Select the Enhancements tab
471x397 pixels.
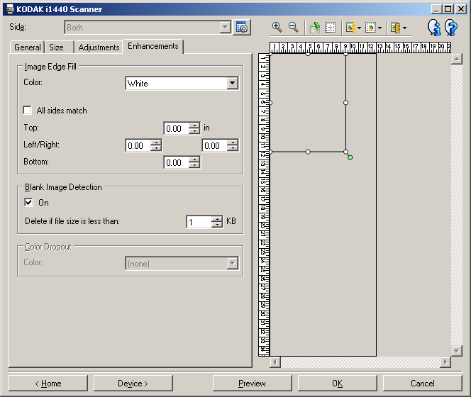click(x=153, y=46)
